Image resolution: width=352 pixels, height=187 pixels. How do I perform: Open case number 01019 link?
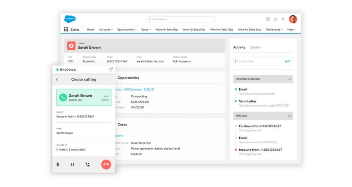[119, 136]
